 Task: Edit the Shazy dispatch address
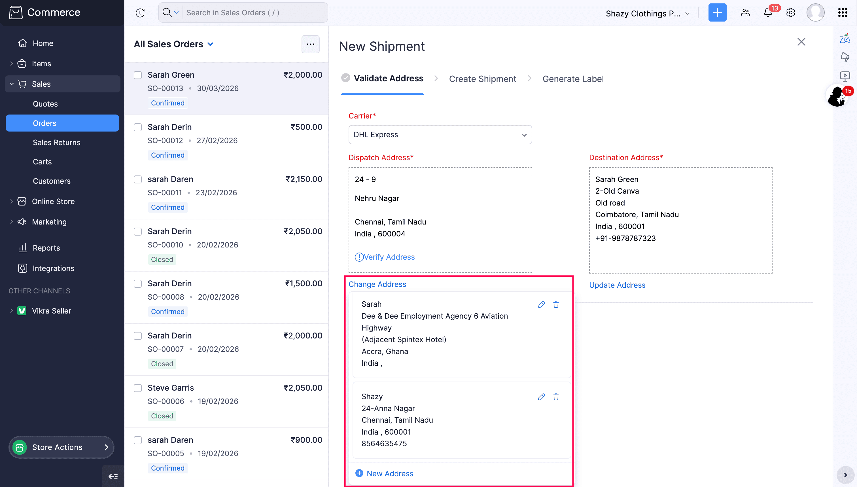coord(541,397)
